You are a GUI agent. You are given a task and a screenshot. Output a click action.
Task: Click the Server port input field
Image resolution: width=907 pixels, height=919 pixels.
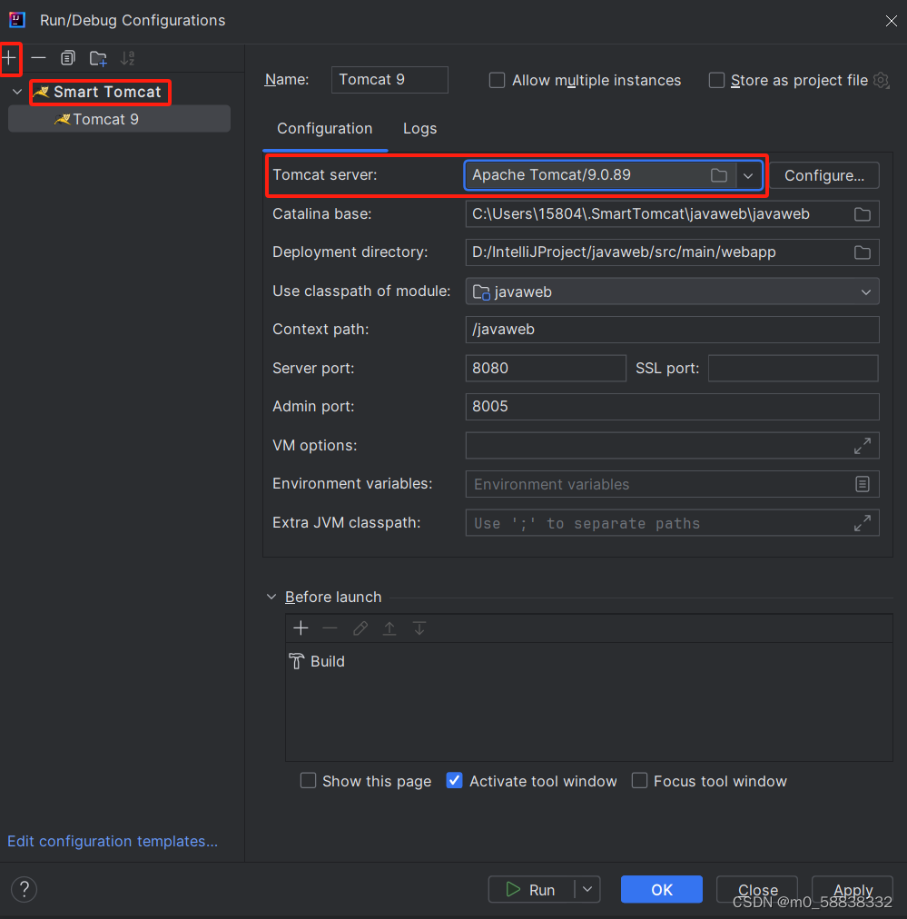click(x=545, y=368)
